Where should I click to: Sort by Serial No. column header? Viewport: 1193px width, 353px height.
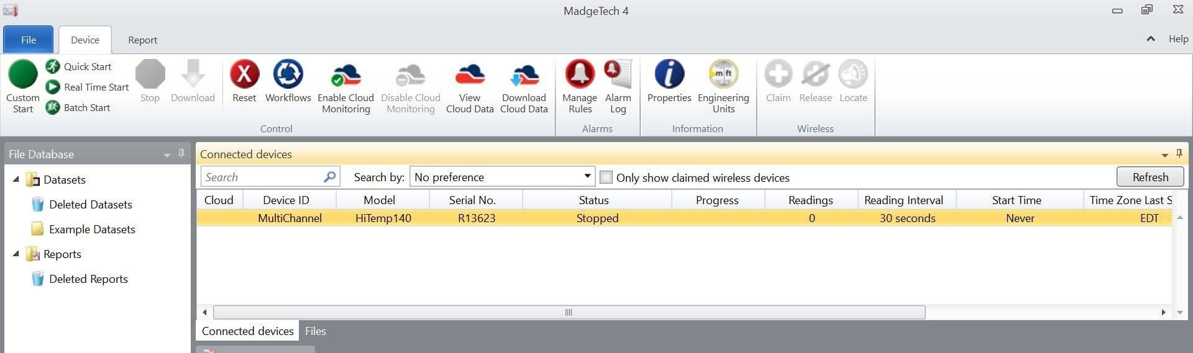coord(476,200)
